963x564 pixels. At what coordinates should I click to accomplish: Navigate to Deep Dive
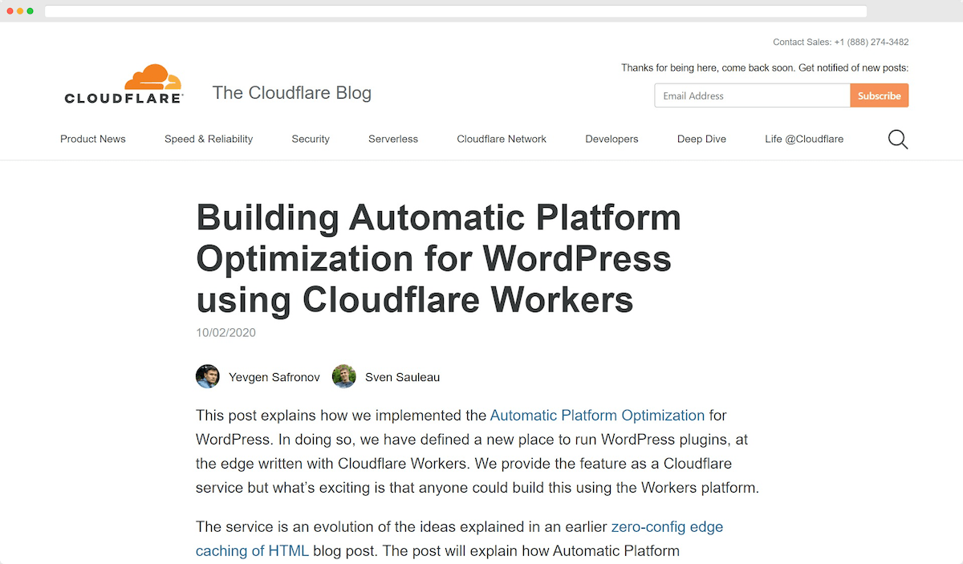(701, 139)
